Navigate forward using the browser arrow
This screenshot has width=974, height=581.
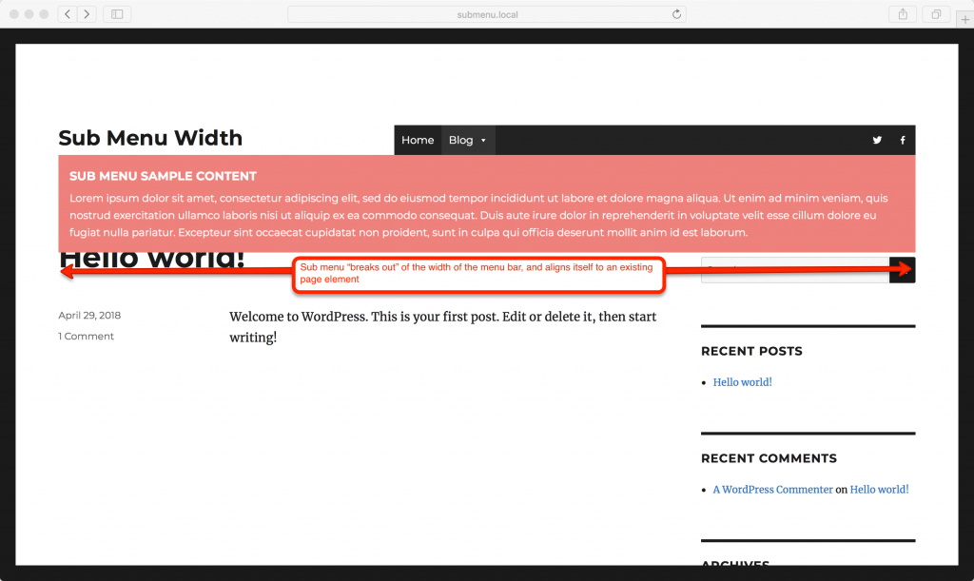coord(87,13)
